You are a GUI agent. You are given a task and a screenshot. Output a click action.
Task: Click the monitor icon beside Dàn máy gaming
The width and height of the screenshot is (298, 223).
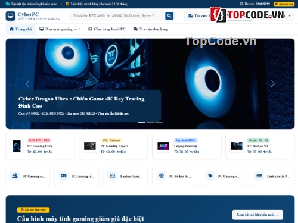(41, 29)
